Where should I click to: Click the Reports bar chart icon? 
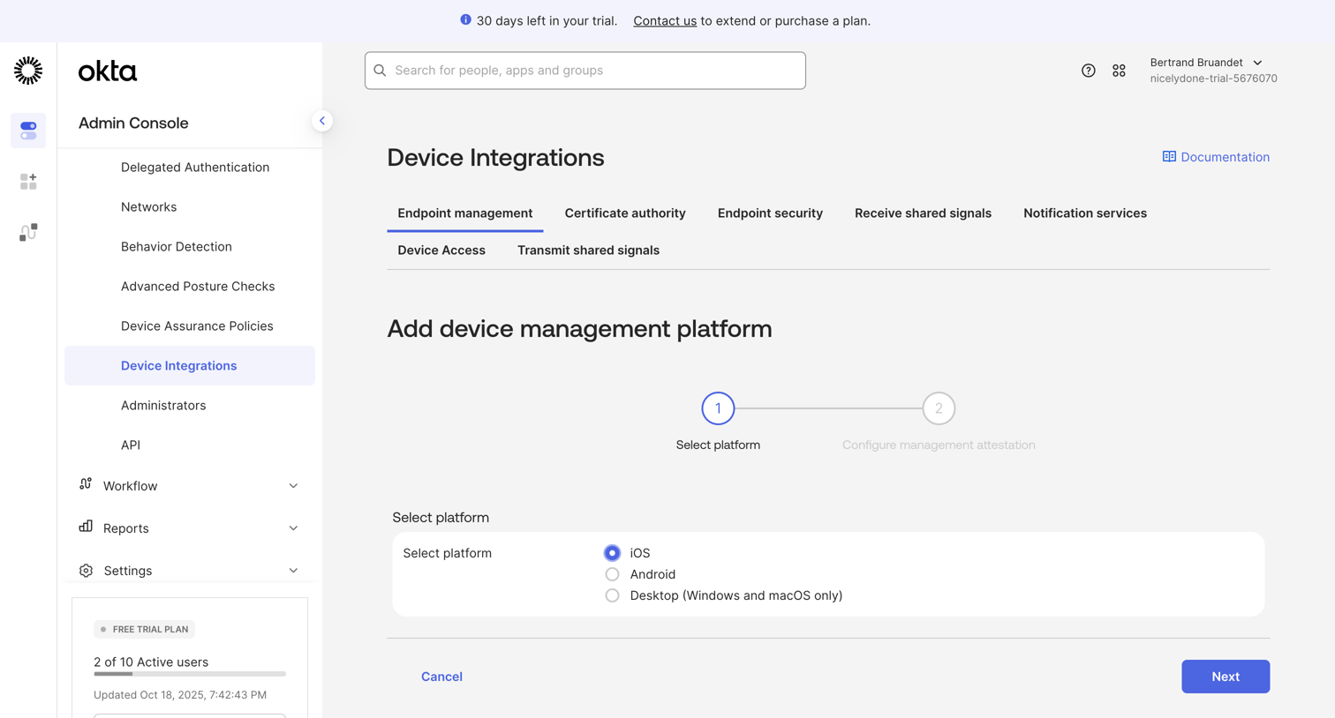point(86,527)
